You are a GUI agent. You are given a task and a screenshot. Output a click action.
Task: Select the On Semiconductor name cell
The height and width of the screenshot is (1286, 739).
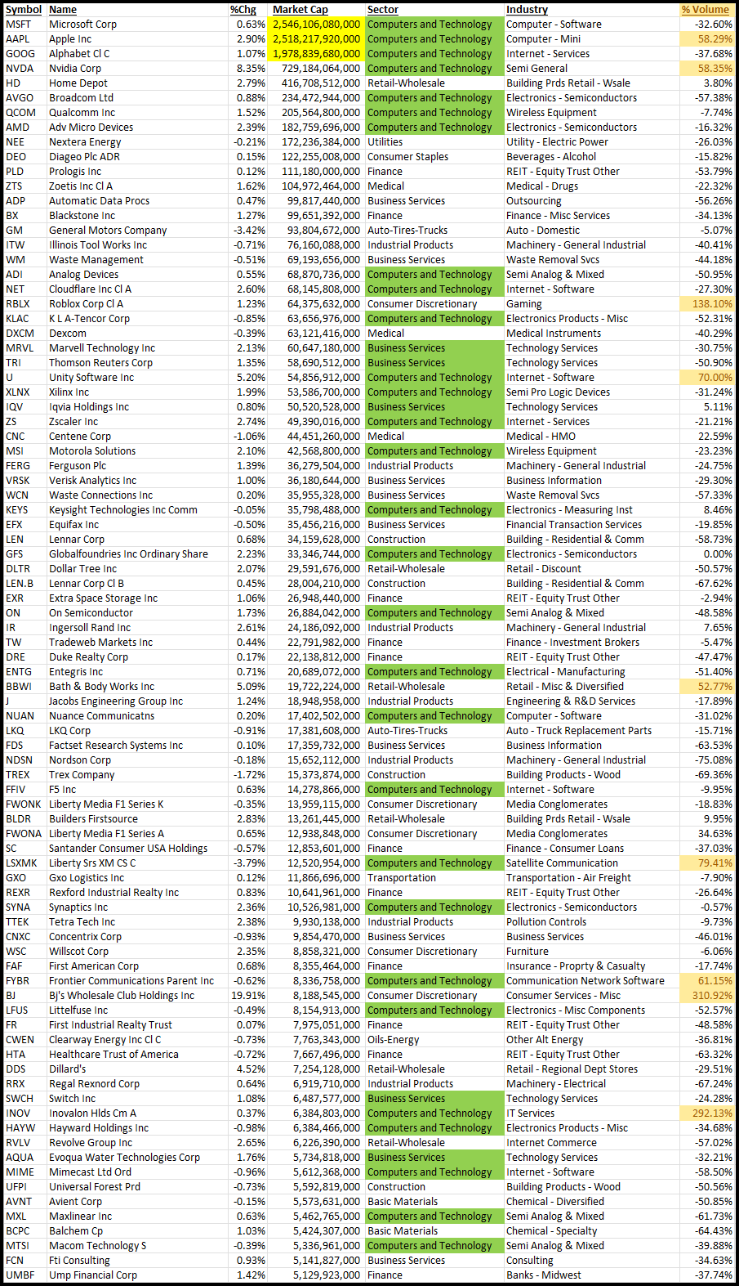[91, 613]
